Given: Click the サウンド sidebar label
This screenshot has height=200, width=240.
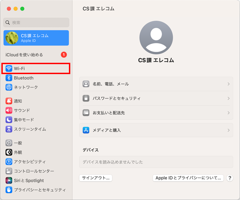Looking at the screenshot, I should pos(22,110).
